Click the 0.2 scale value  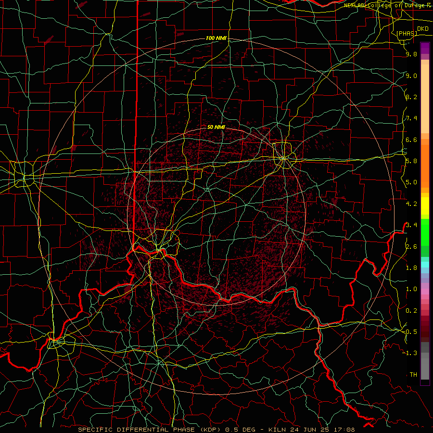[x=411, y=311]
